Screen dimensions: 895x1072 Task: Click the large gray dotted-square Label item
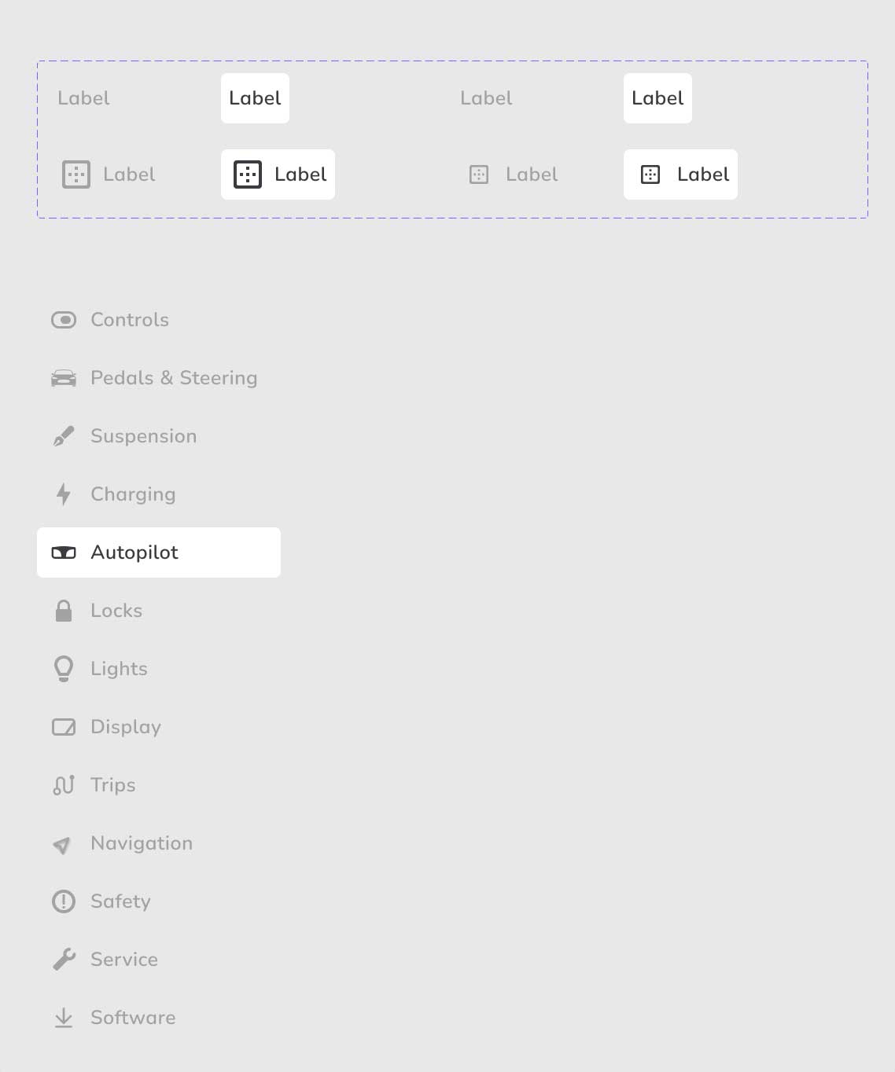coord(109,174)
